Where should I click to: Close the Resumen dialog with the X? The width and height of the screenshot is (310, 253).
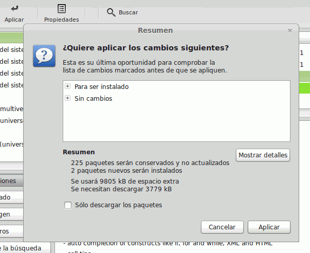tap(290, 31)
